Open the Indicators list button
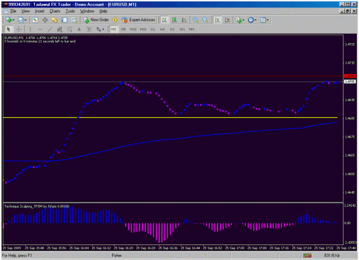Screen dimensions: 359x260 (x=239, y=20)
